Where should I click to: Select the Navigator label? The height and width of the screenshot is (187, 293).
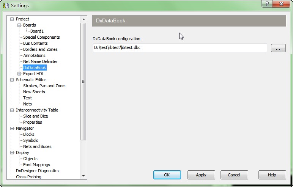[x=25, y=128]
